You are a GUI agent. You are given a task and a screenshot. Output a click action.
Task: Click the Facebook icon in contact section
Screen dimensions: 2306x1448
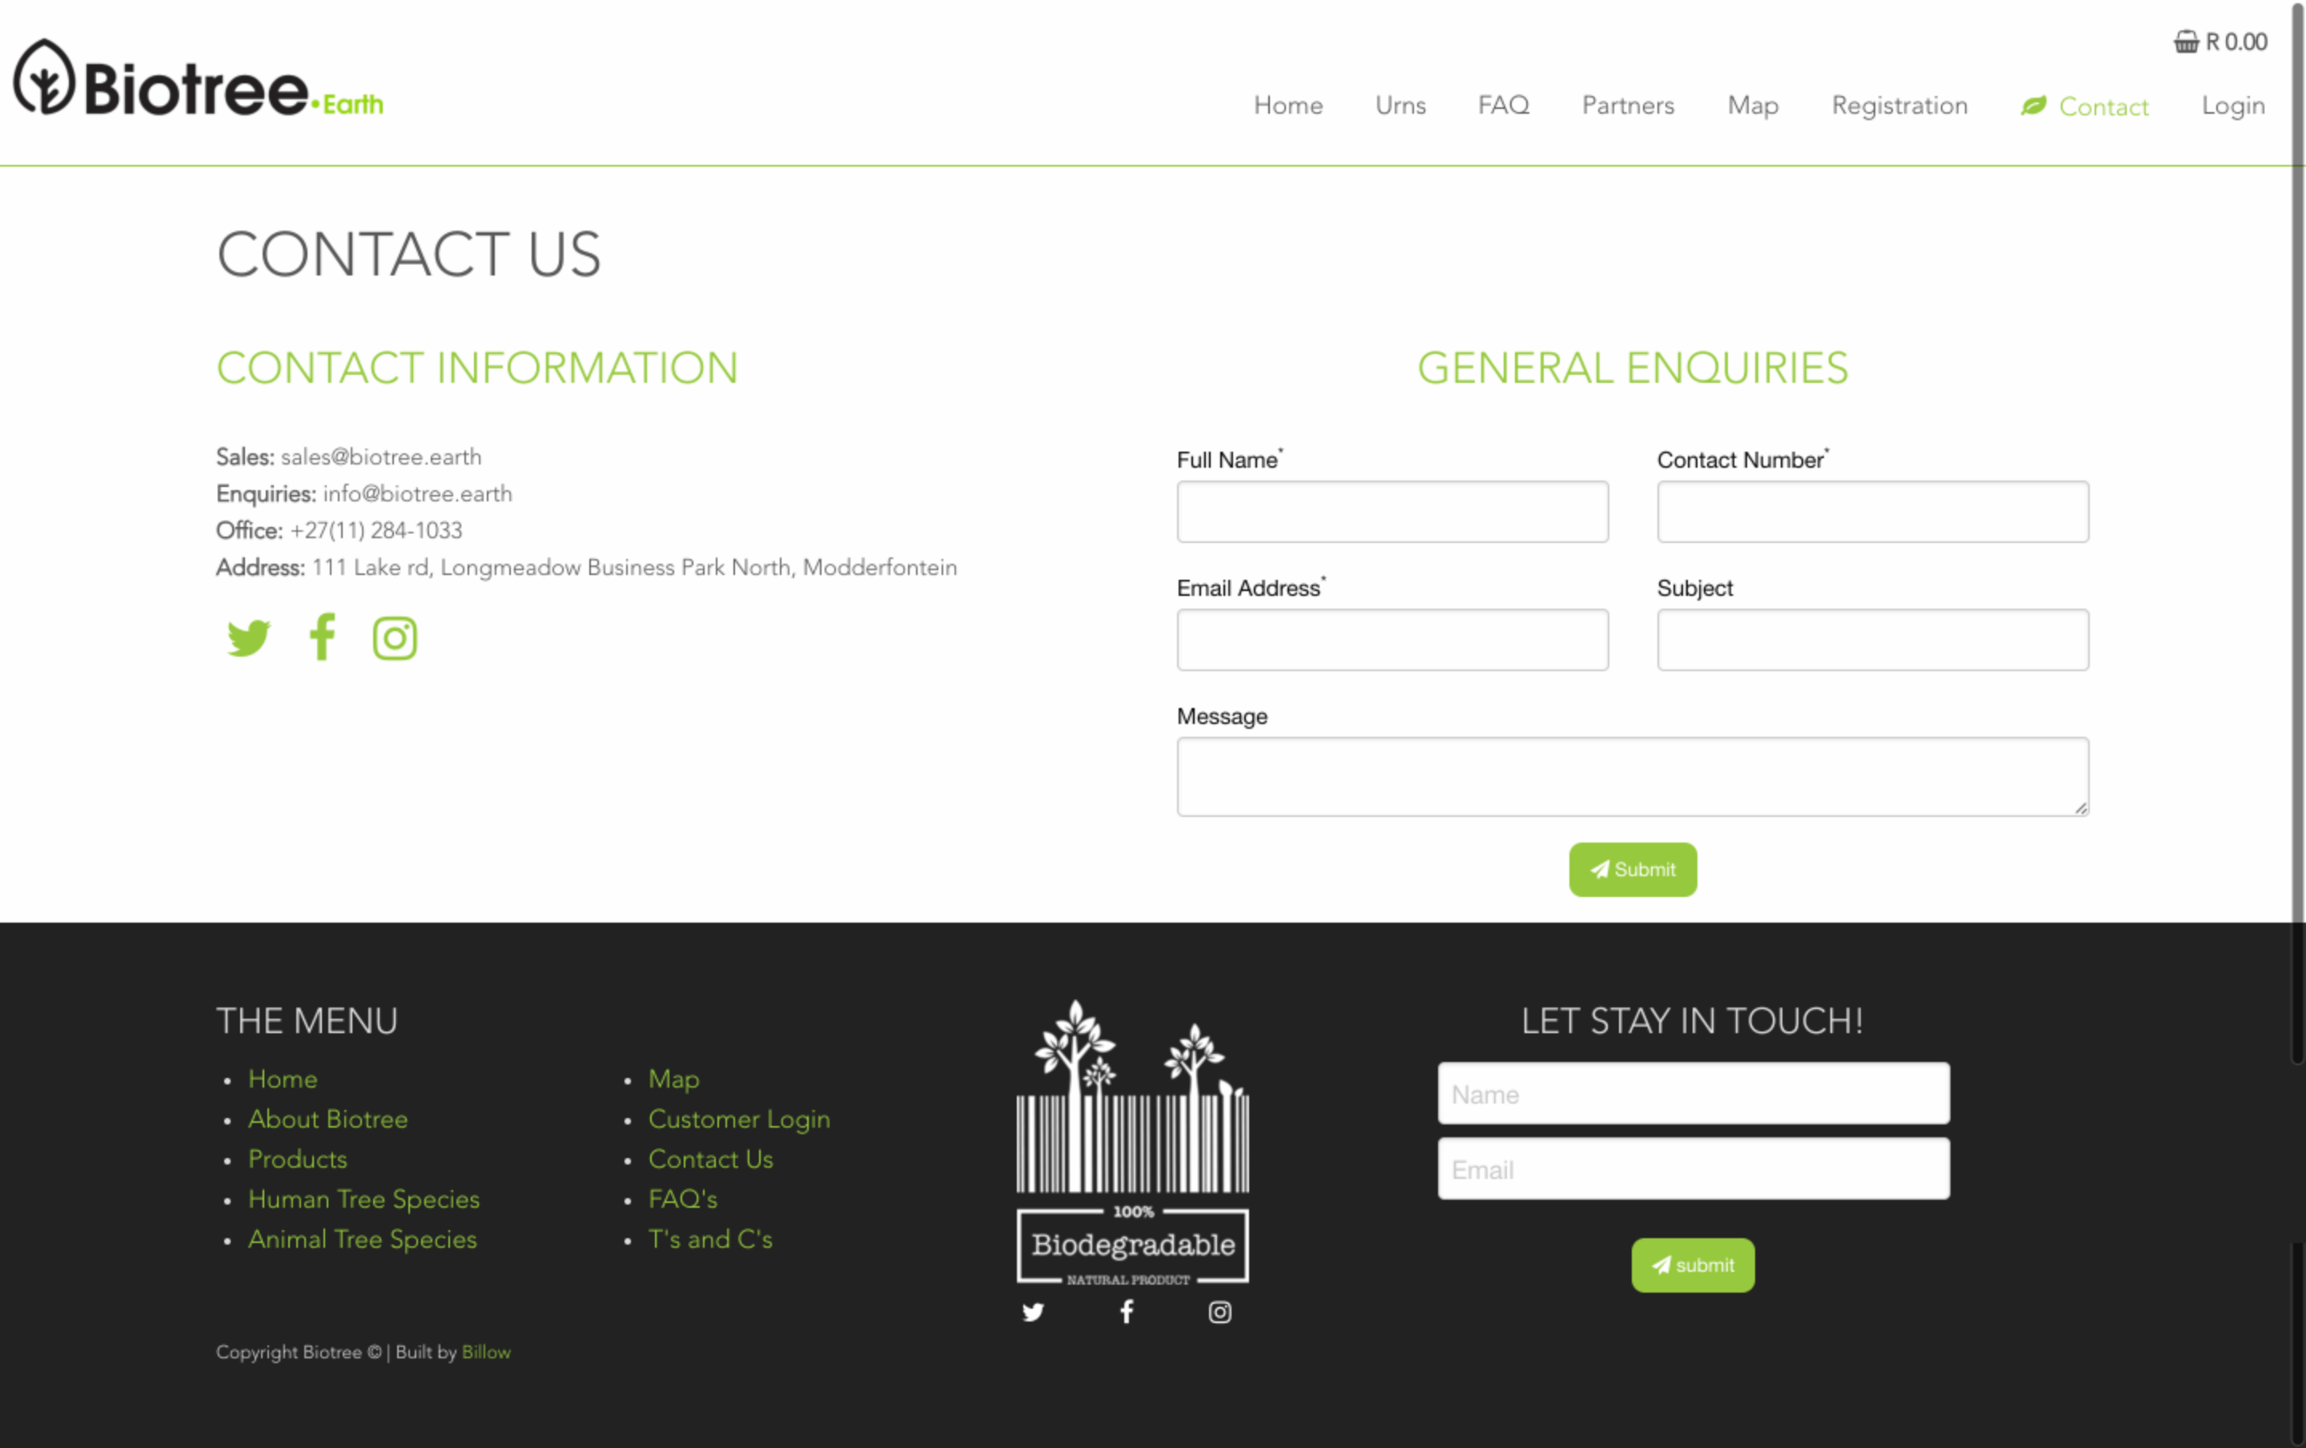(x=322, y=638)
